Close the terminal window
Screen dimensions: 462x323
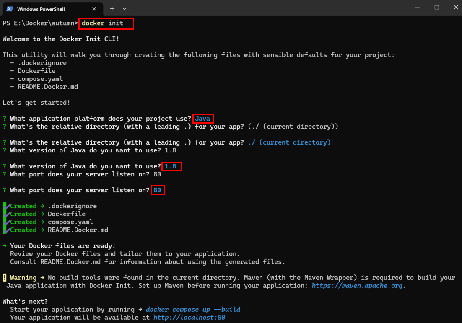click(x=456, y=7)
